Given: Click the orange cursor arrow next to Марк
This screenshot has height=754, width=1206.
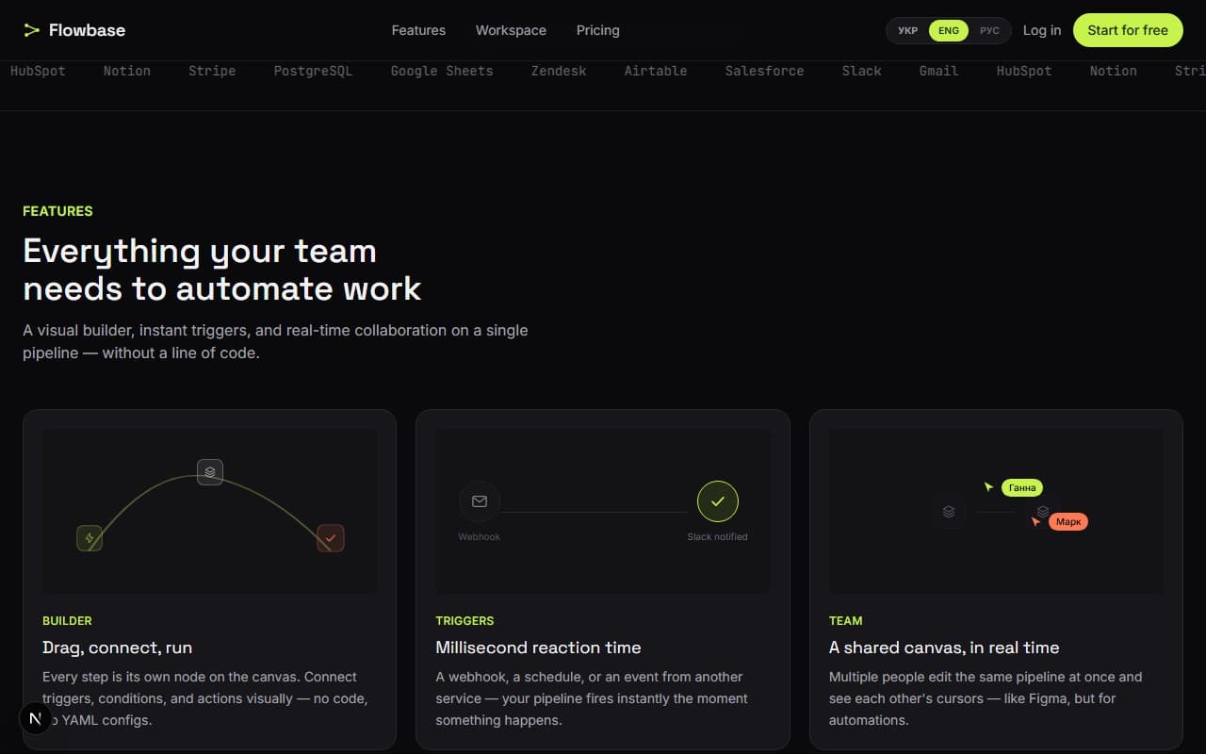Looking at the screenshot, I should (x=1035, y=520).
